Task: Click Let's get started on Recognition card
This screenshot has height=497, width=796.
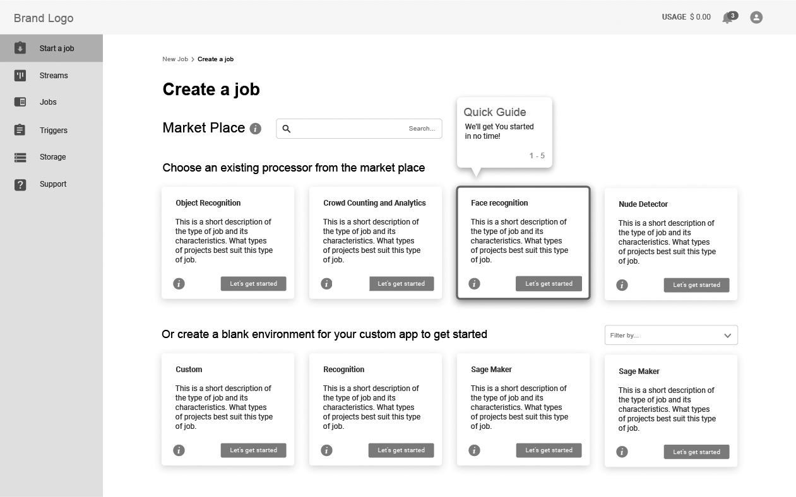Action: 401,450
